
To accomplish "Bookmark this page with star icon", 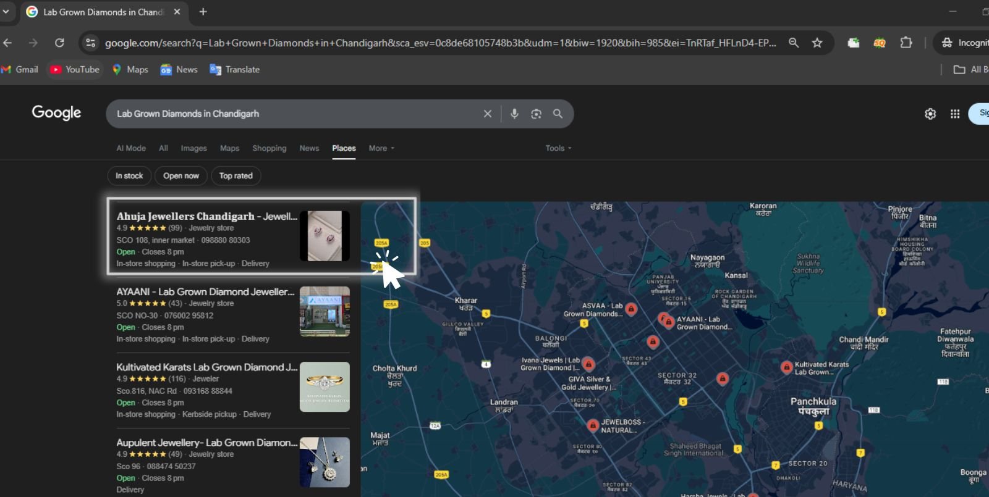I will (x=817, y=43).
